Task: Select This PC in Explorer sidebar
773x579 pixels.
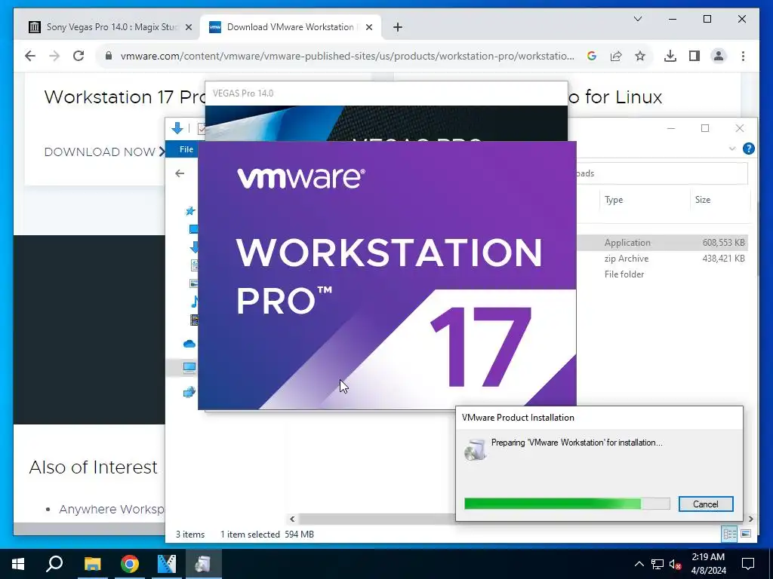Action: tap(189, 367)
